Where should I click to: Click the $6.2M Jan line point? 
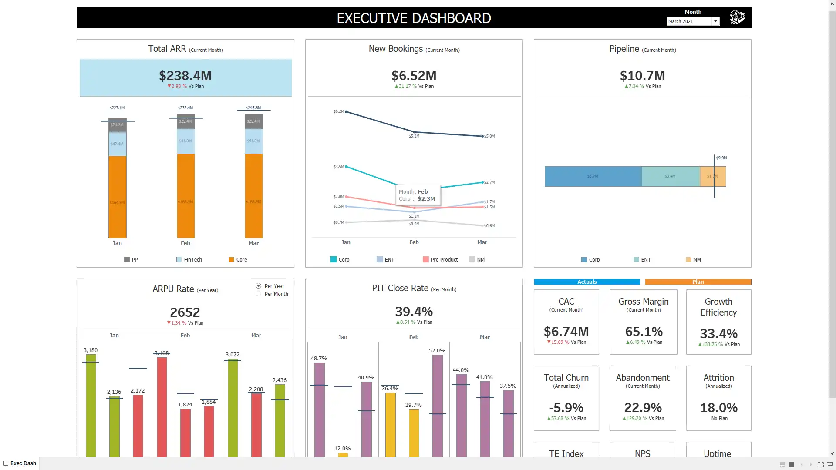pyautogui.click(x=346, y=112)
